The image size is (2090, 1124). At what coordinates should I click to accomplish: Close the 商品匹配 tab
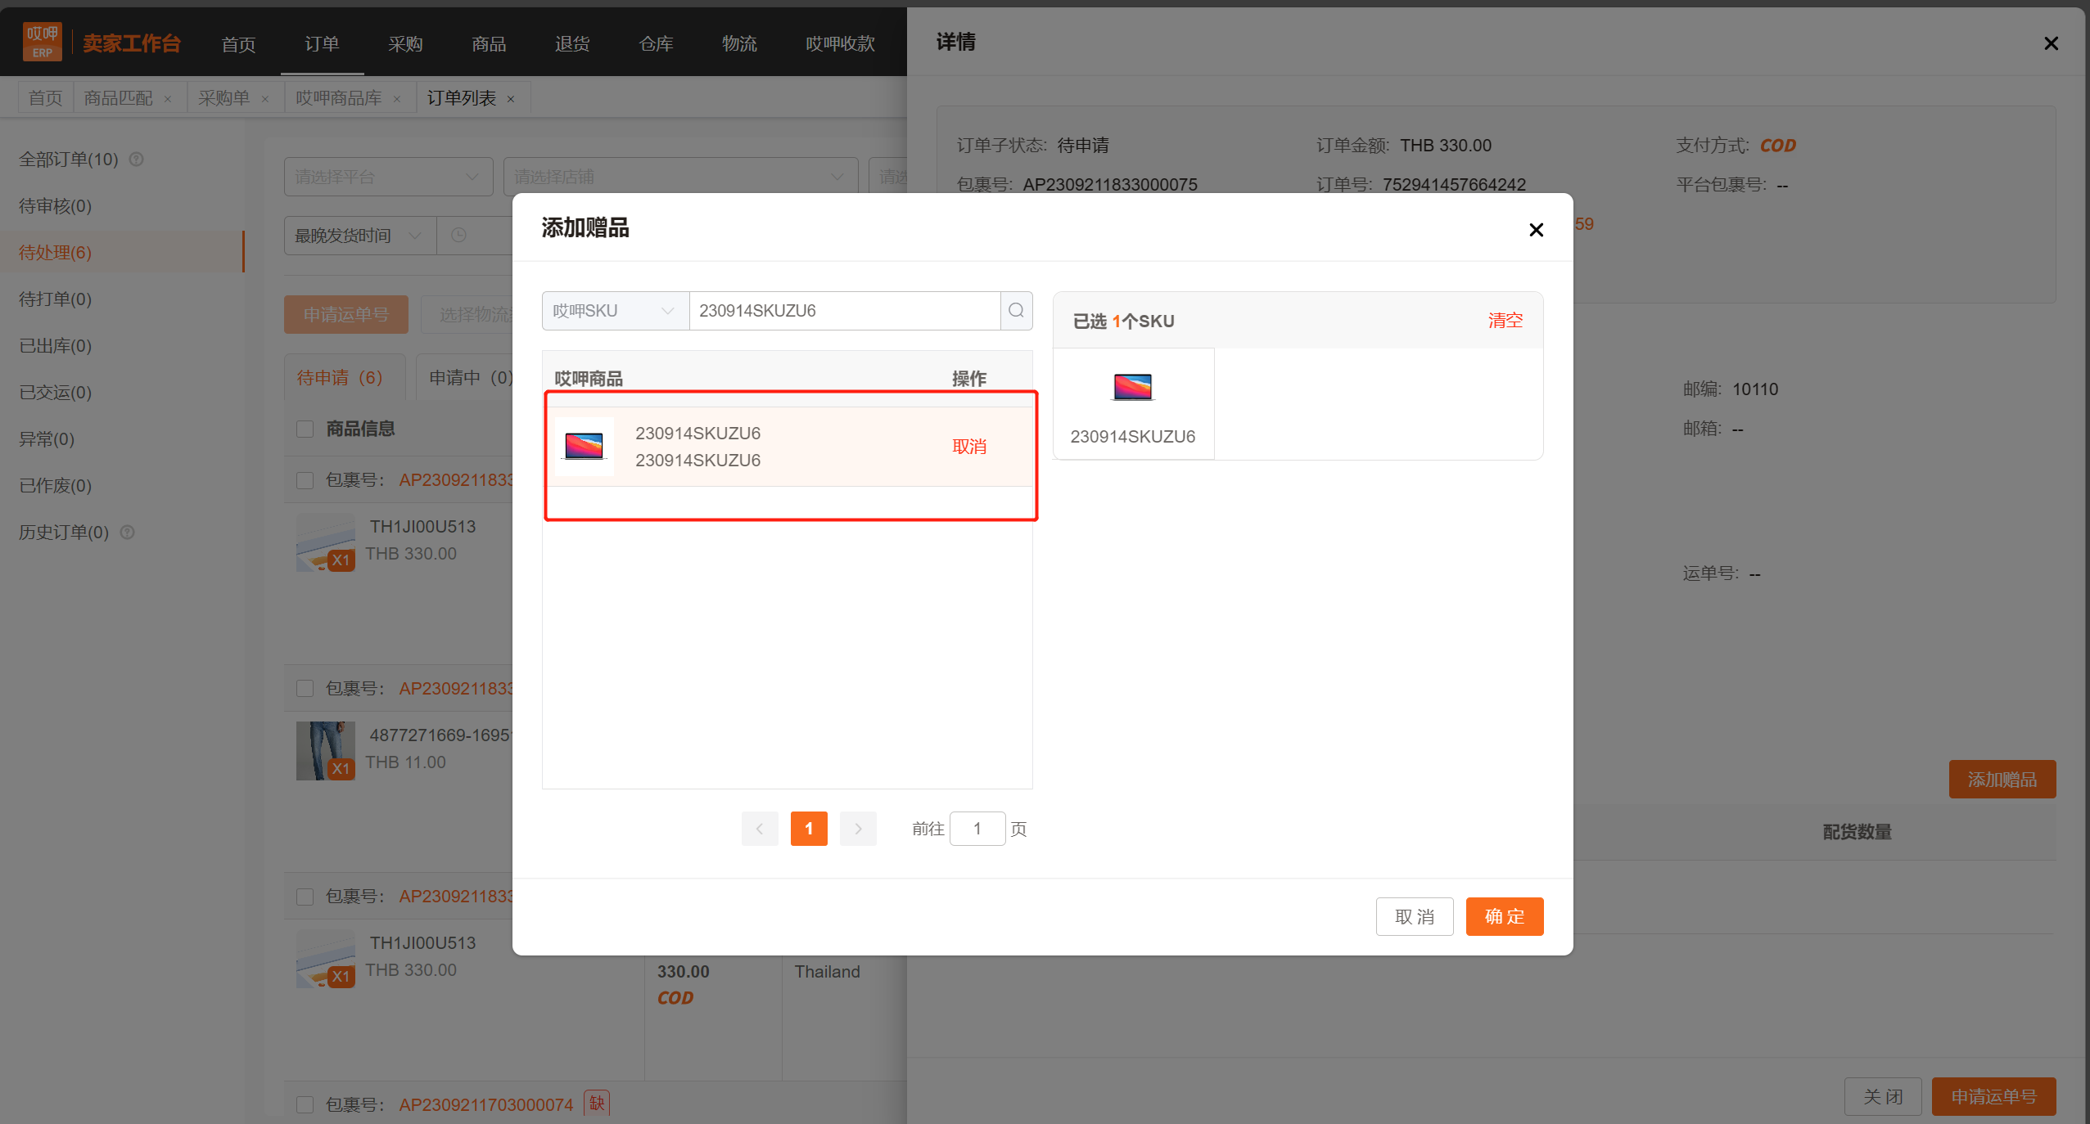168,99
